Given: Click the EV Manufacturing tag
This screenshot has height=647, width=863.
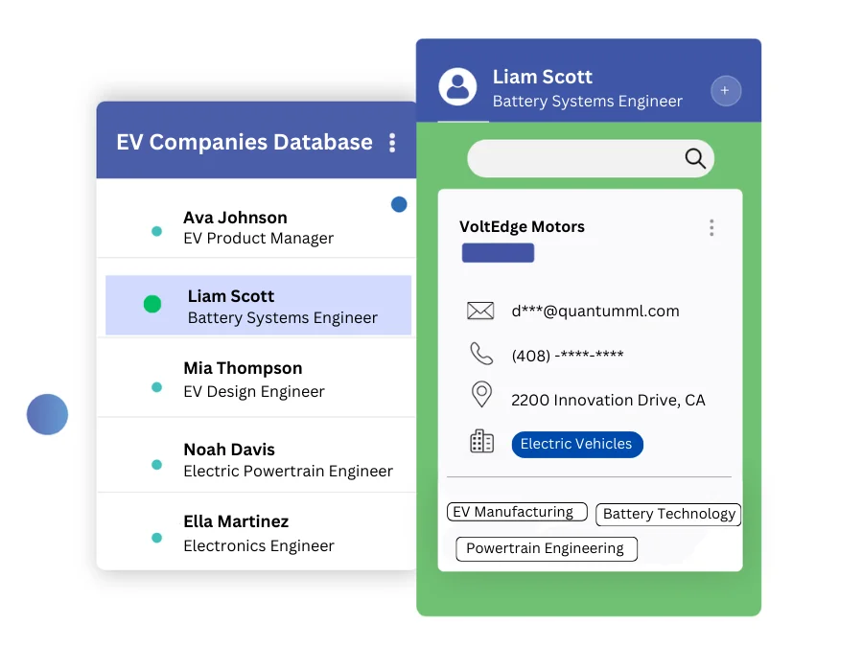Looking at the screenshot, I should pyautogui.click(x=517, y=512).
